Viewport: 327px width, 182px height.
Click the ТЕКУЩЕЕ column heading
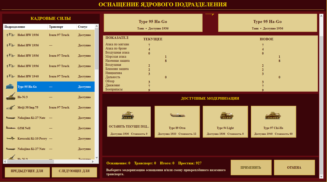coord(153,39)
